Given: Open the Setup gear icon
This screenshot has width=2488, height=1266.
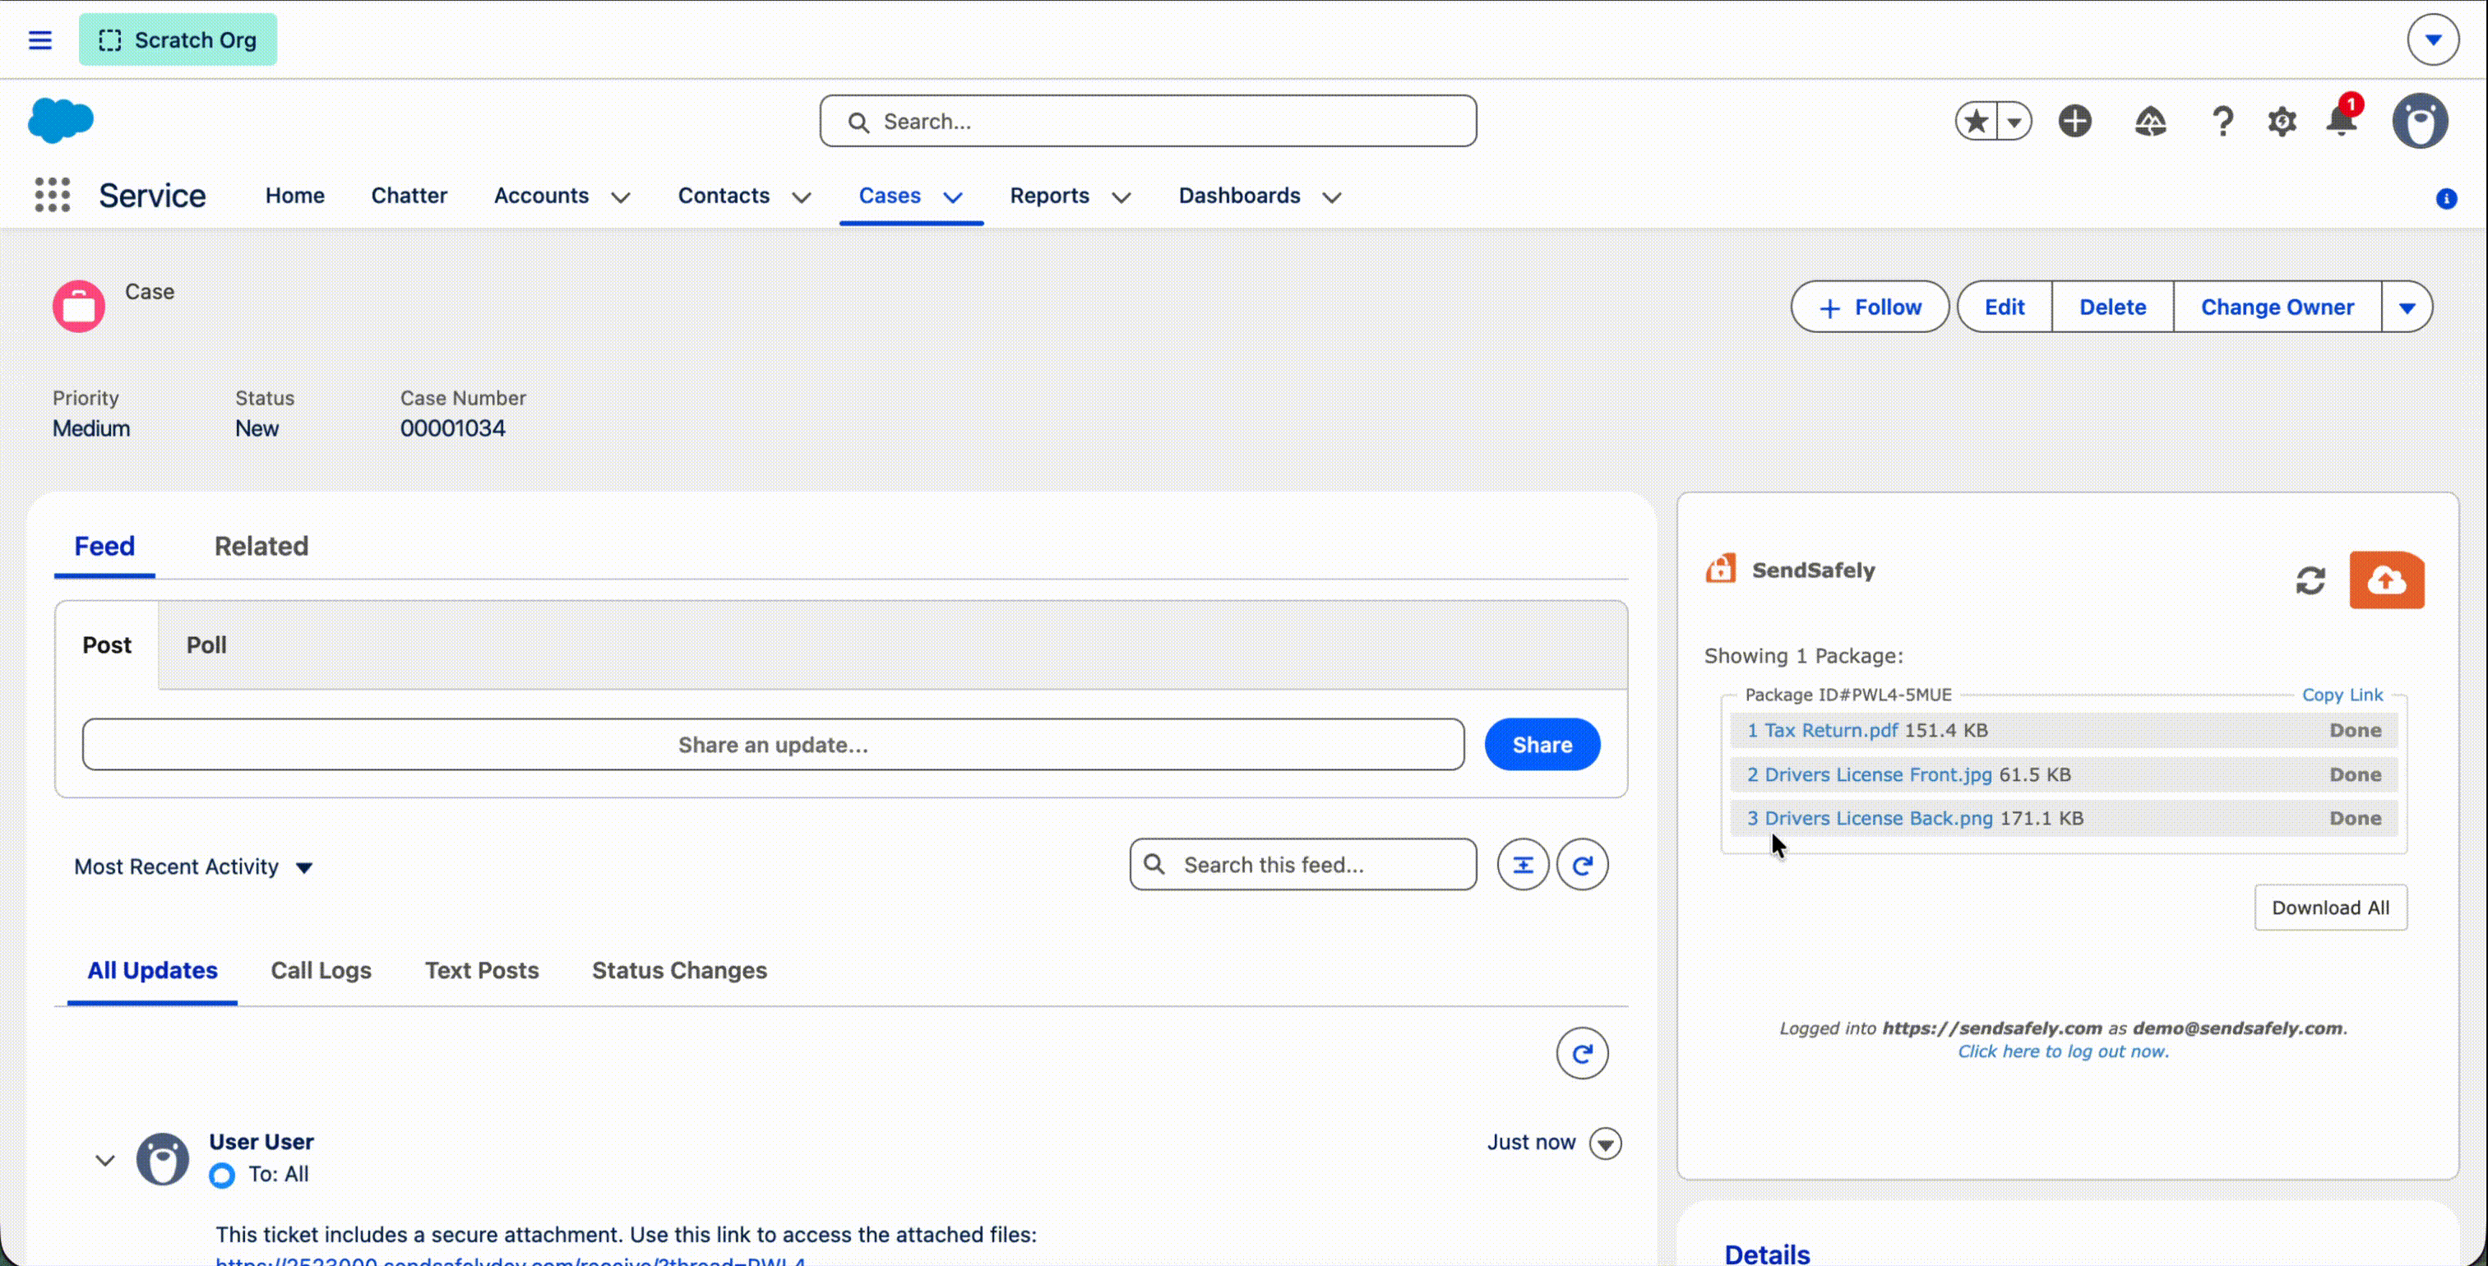Looking at the screenshot, I should pos(2282,122).
